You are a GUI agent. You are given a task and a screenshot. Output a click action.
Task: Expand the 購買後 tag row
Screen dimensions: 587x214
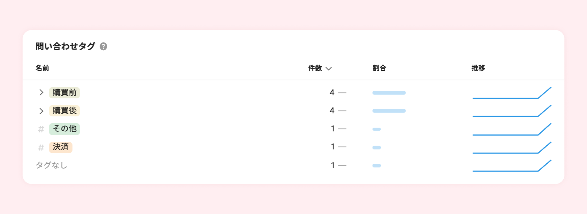(41, 111)
